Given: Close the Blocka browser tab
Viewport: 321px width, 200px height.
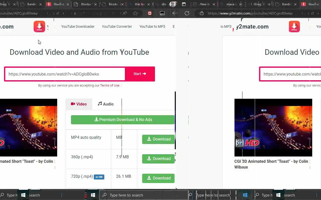Looking at the screenshot, I should [96, 4].
